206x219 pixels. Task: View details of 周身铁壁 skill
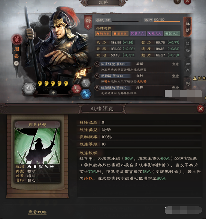(x=175, y=64)
